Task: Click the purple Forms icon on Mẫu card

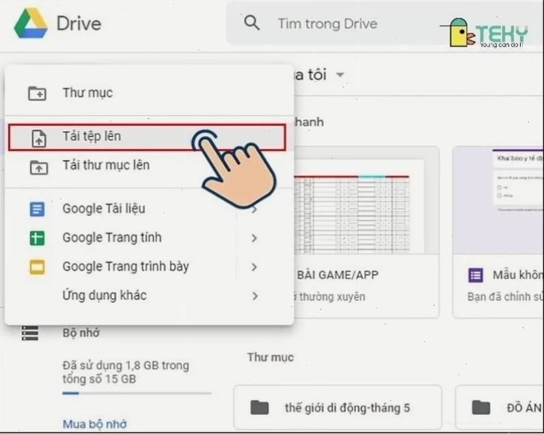Action: [x=476, y=275]
